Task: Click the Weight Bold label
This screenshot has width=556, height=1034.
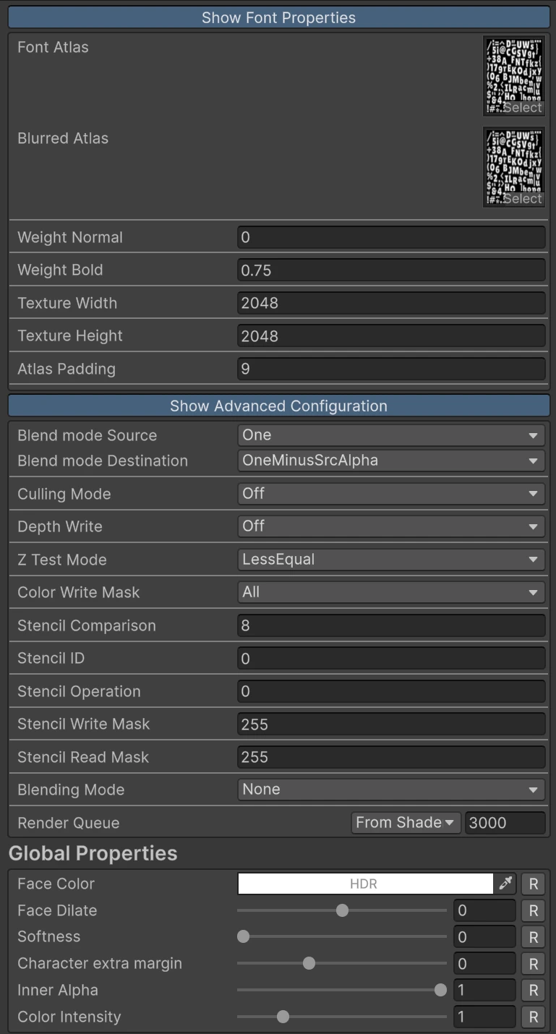Action: [x=60, y=270]
